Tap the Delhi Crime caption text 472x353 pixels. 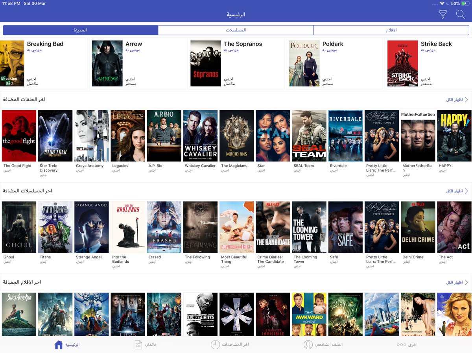pos(413,257)
